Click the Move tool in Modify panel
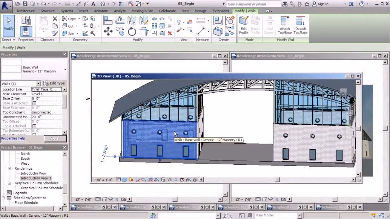390x219 pixels. 108,32
